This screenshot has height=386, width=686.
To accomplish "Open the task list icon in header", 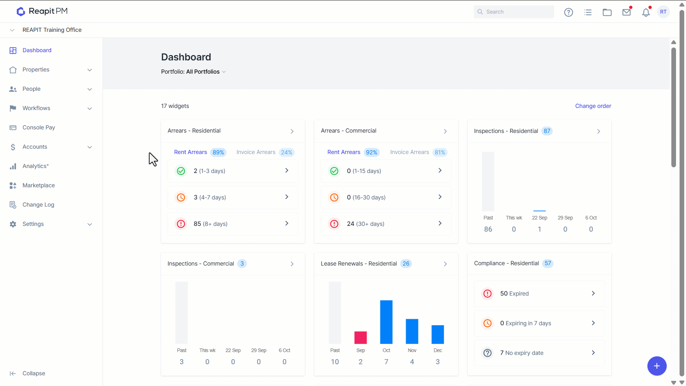I will (588, 12).
